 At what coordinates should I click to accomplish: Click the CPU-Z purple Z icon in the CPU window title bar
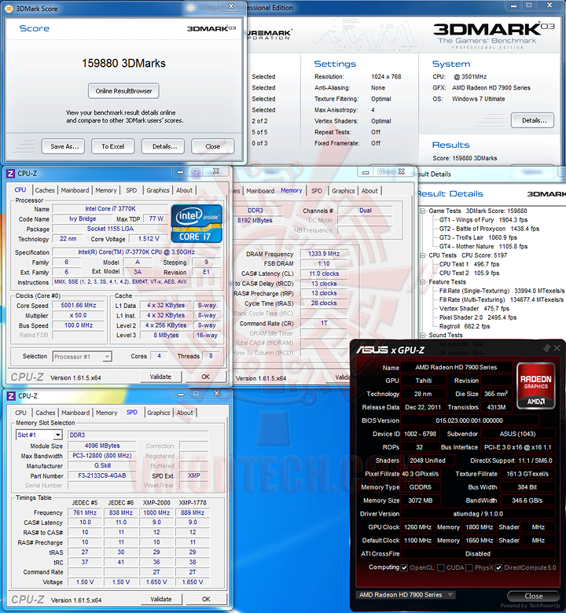coord(11,173)
